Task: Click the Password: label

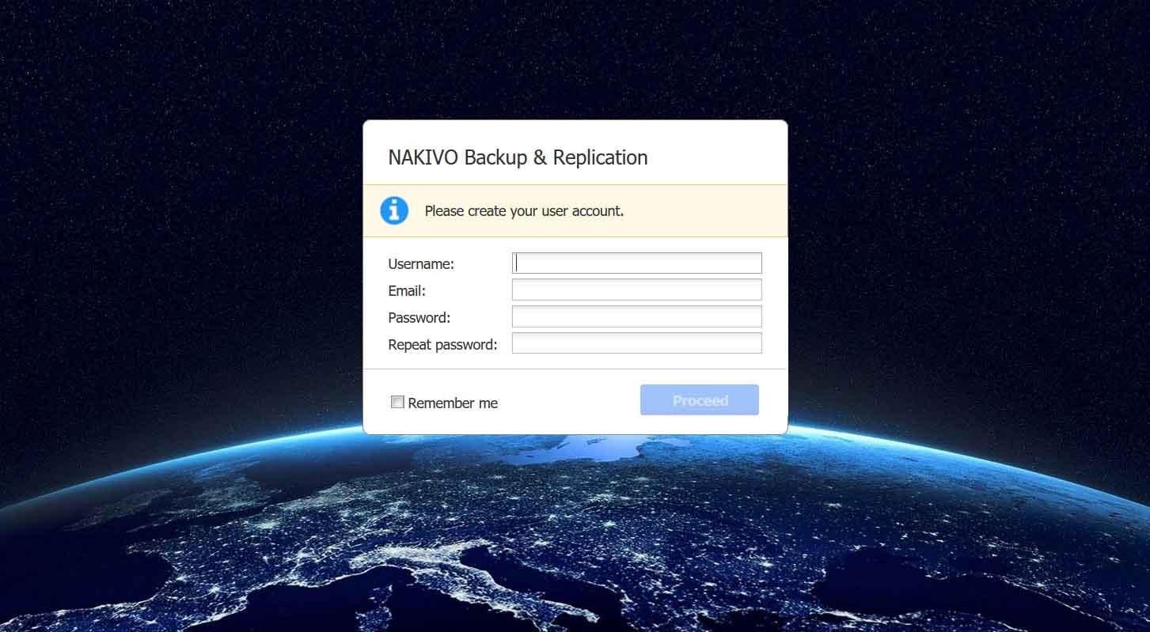Action: [419, 318]
